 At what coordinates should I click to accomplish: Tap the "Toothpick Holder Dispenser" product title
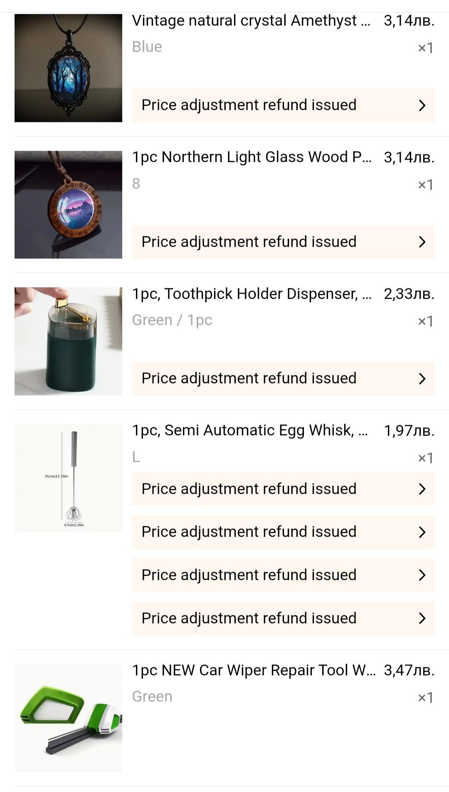coord(252,294)
